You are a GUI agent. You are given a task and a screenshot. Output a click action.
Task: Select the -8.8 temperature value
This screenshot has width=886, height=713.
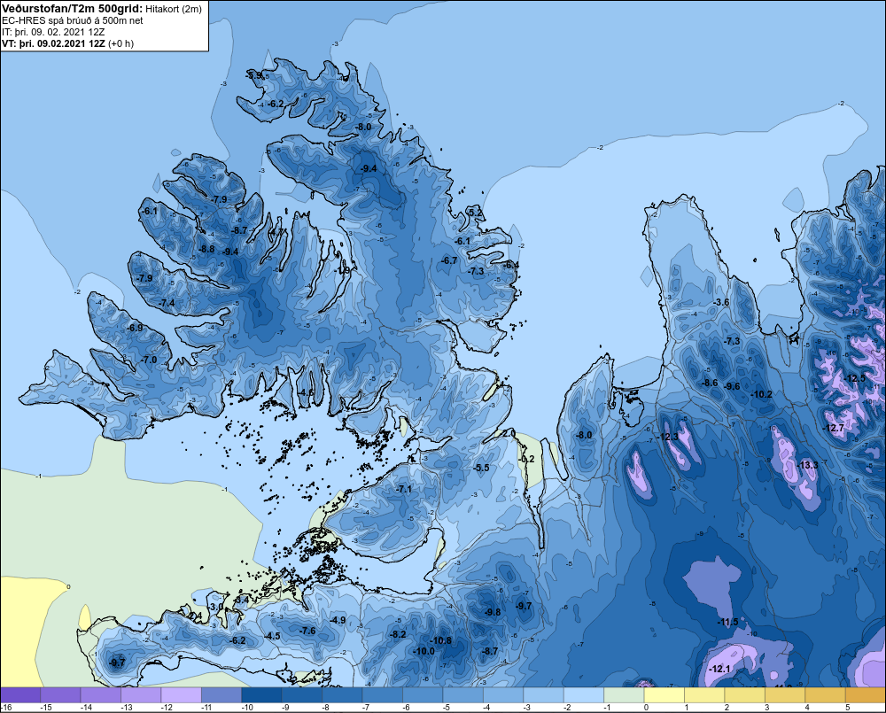206,249
